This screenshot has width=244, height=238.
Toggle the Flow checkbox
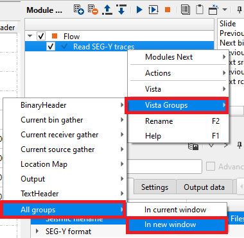coord(41,36)
